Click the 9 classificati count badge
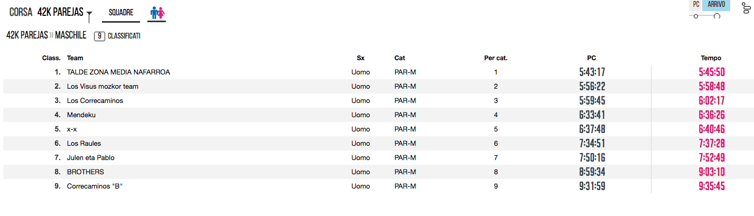The image size is (754, 216). click(x=99, y=36)
